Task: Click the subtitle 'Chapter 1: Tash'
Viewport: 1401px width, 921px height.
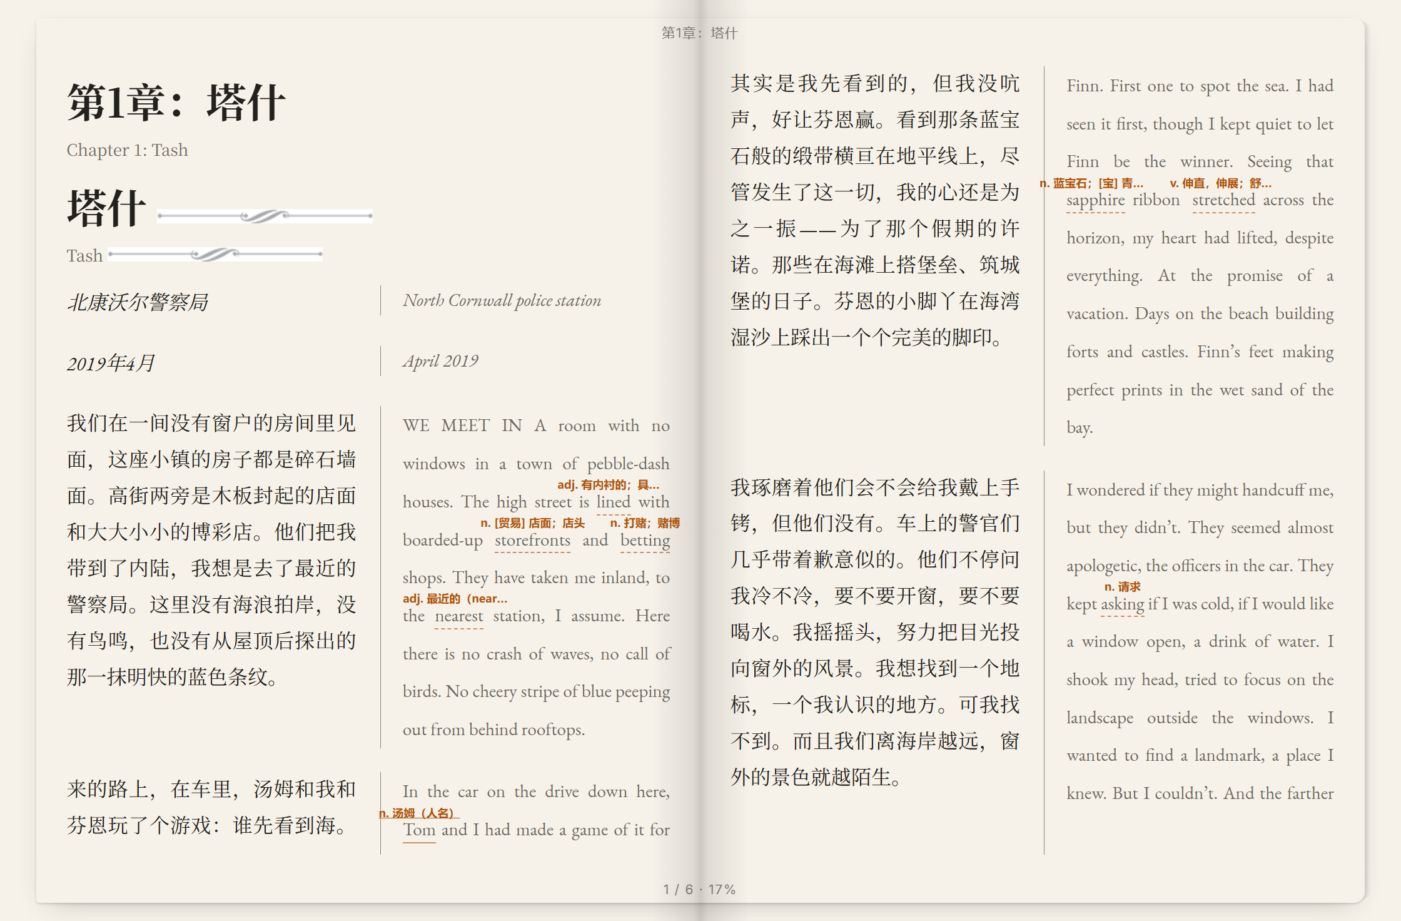Action: point(127,150)
